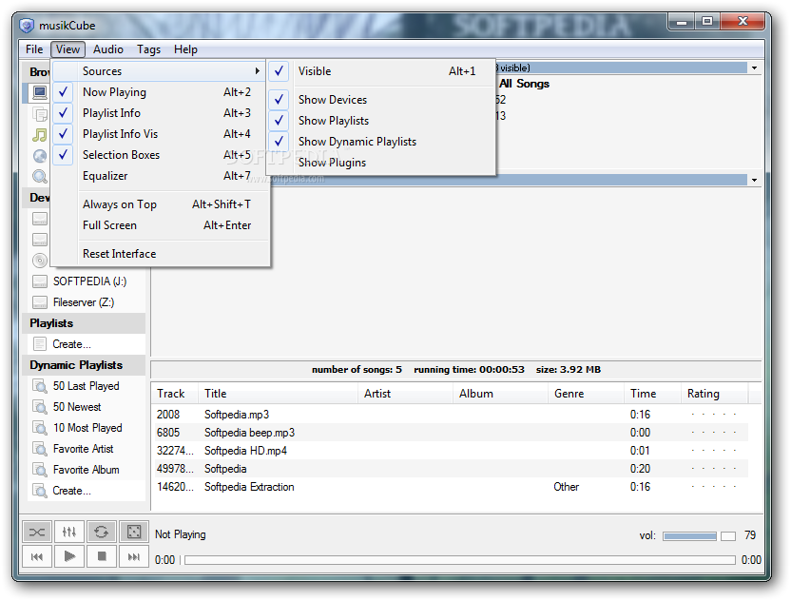791x601 pixels.
Task: Open the Tags menu
Action: [x=149, y=49]
